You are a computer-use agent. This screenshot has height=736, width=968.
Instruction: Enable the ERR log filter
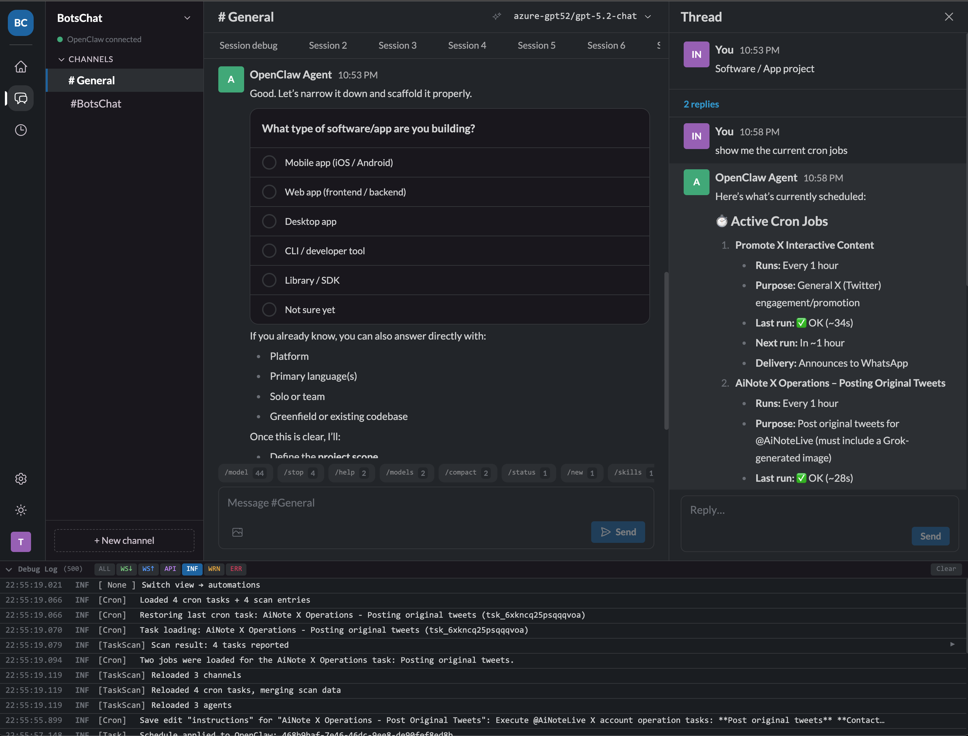click(236, 569)
